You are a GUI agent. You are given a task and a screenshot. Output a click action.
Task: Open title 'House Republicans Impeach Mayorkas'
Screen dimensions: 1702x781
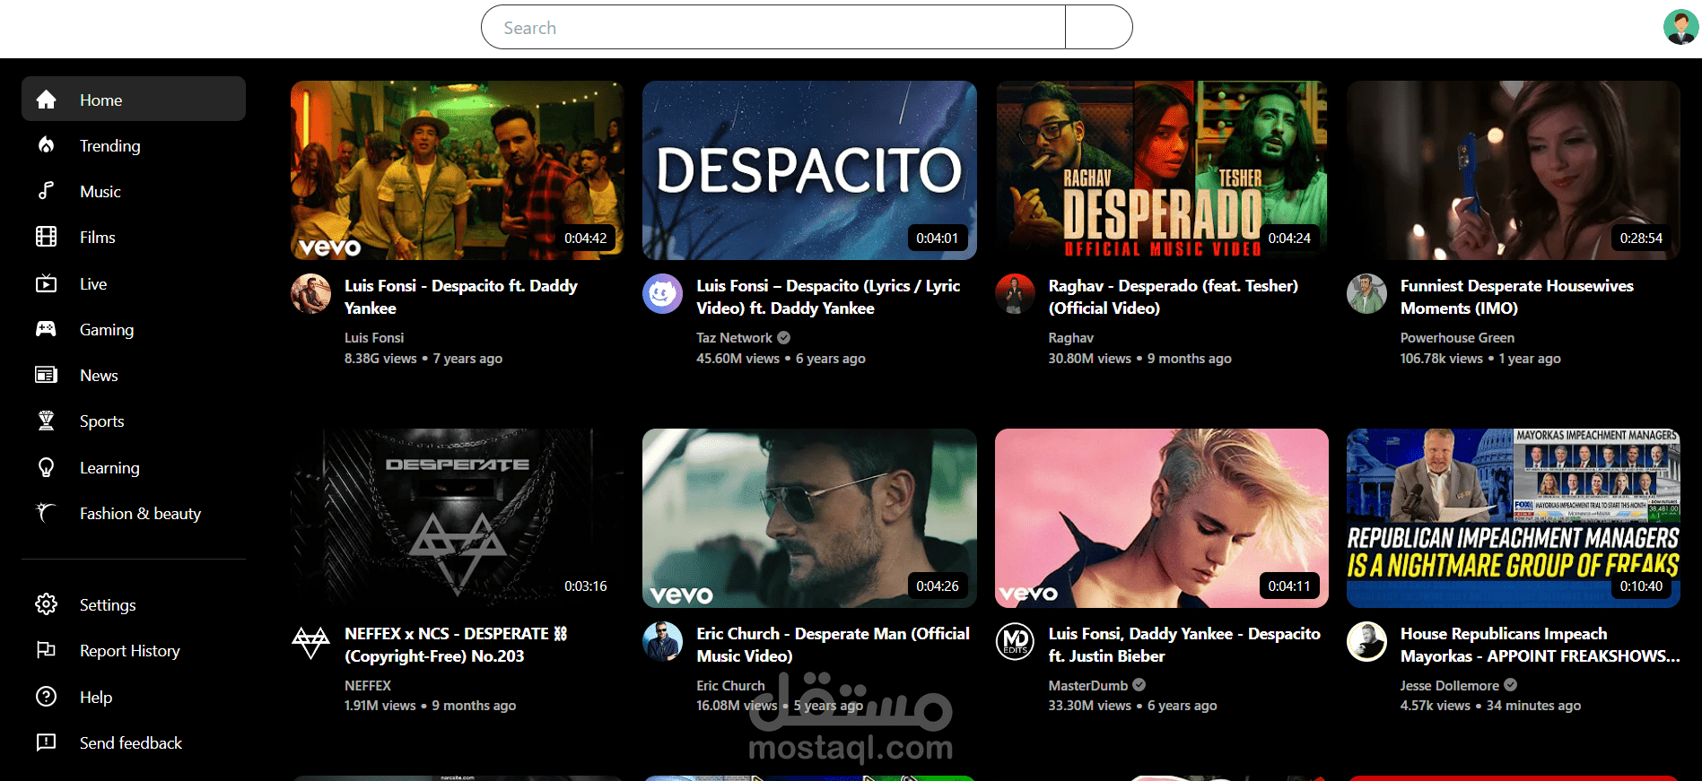[1540, 645]
